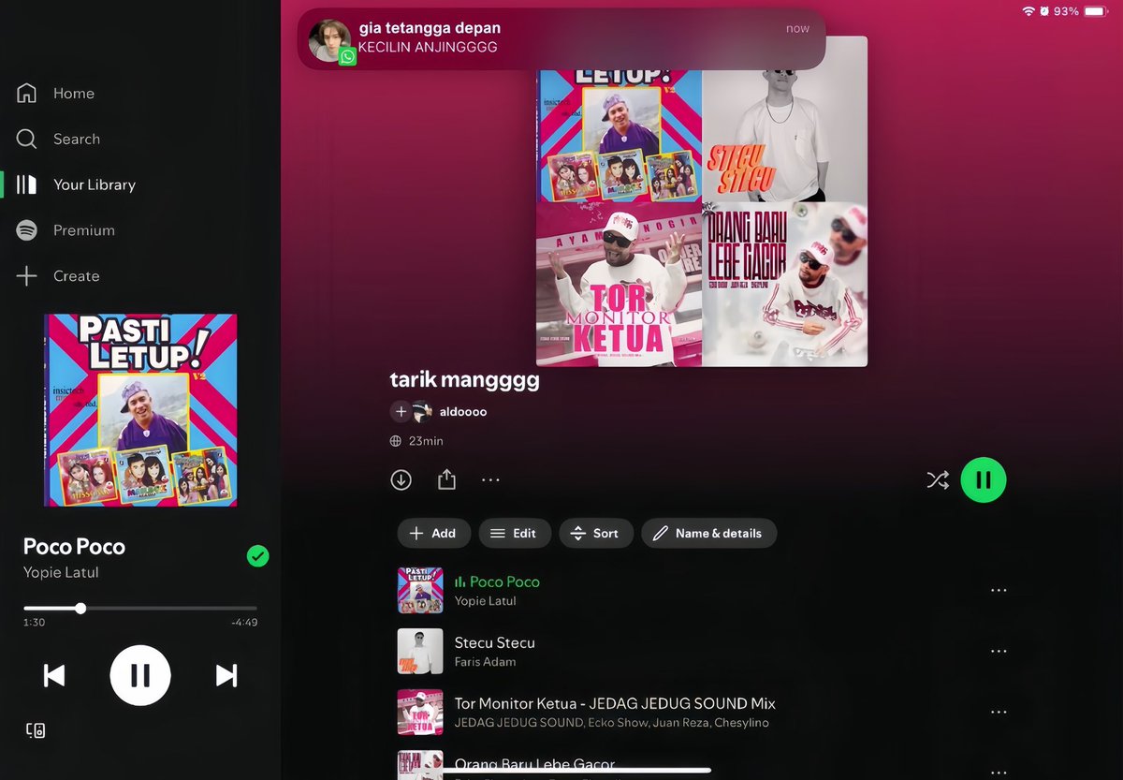Click the plus icon beside Create

tap(27, 276)
